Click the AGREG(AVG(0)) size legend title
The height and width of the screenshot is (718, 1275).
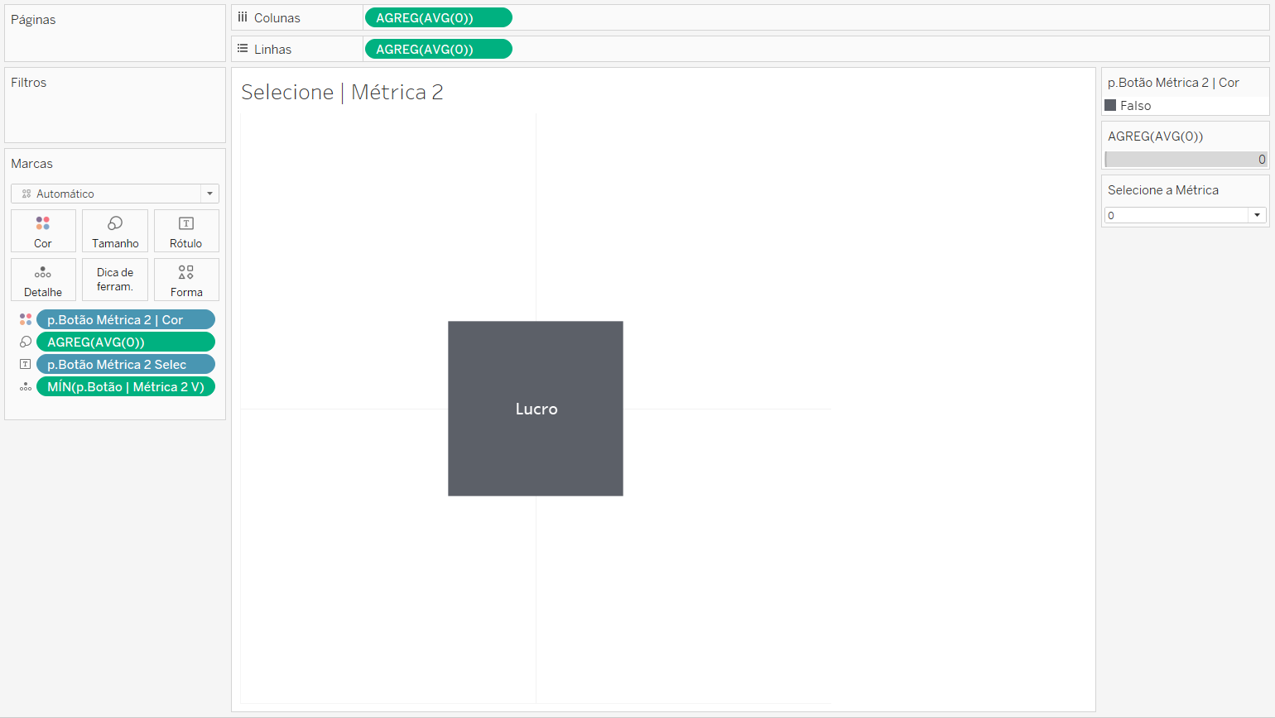pyautogui.click(x=1155, y=136)
